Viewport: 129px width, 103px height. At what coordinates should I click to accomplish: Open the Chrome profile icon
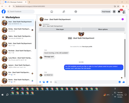point(123,6)
